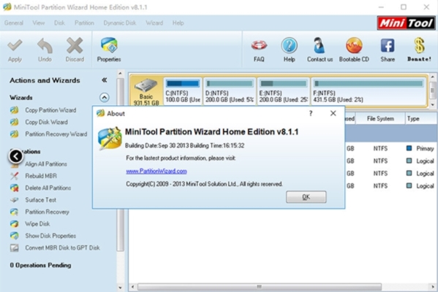Select the E:(NTFS) 200.0 GB partition block
Screen dimensions: 438x292
point(283,91)
